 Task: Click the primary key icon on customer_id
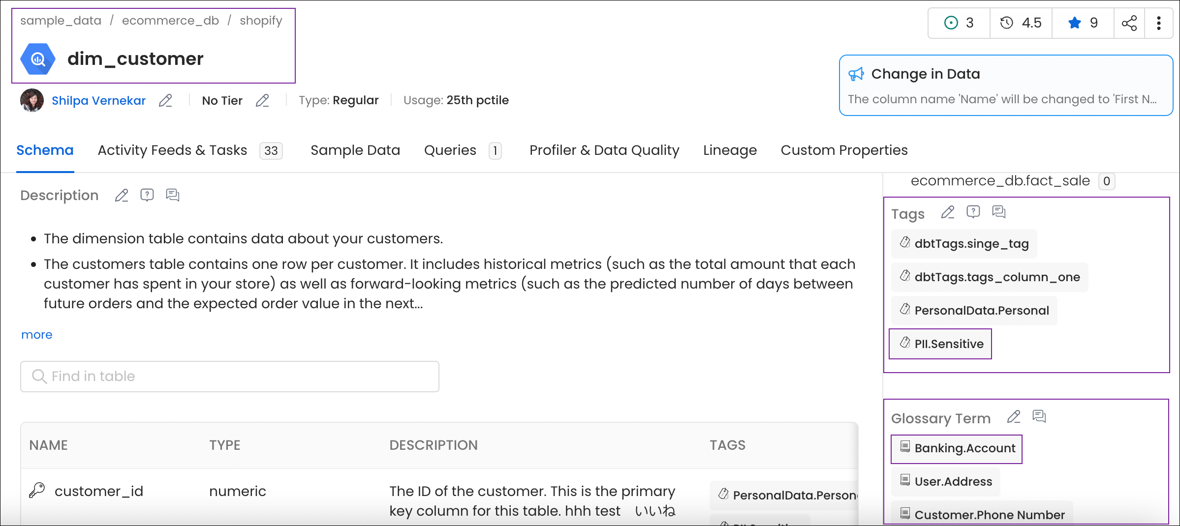(35, 490)
